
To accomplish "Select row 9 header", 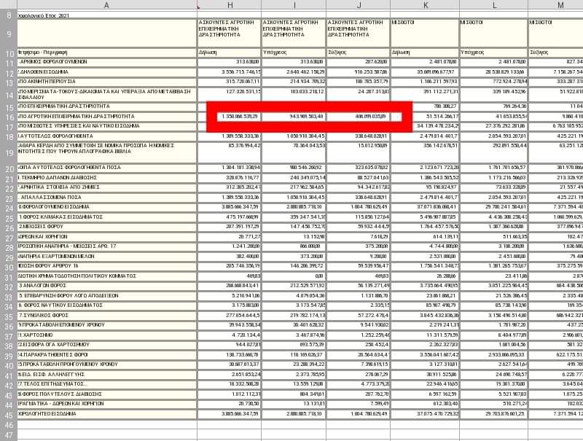I will (9, 34).
